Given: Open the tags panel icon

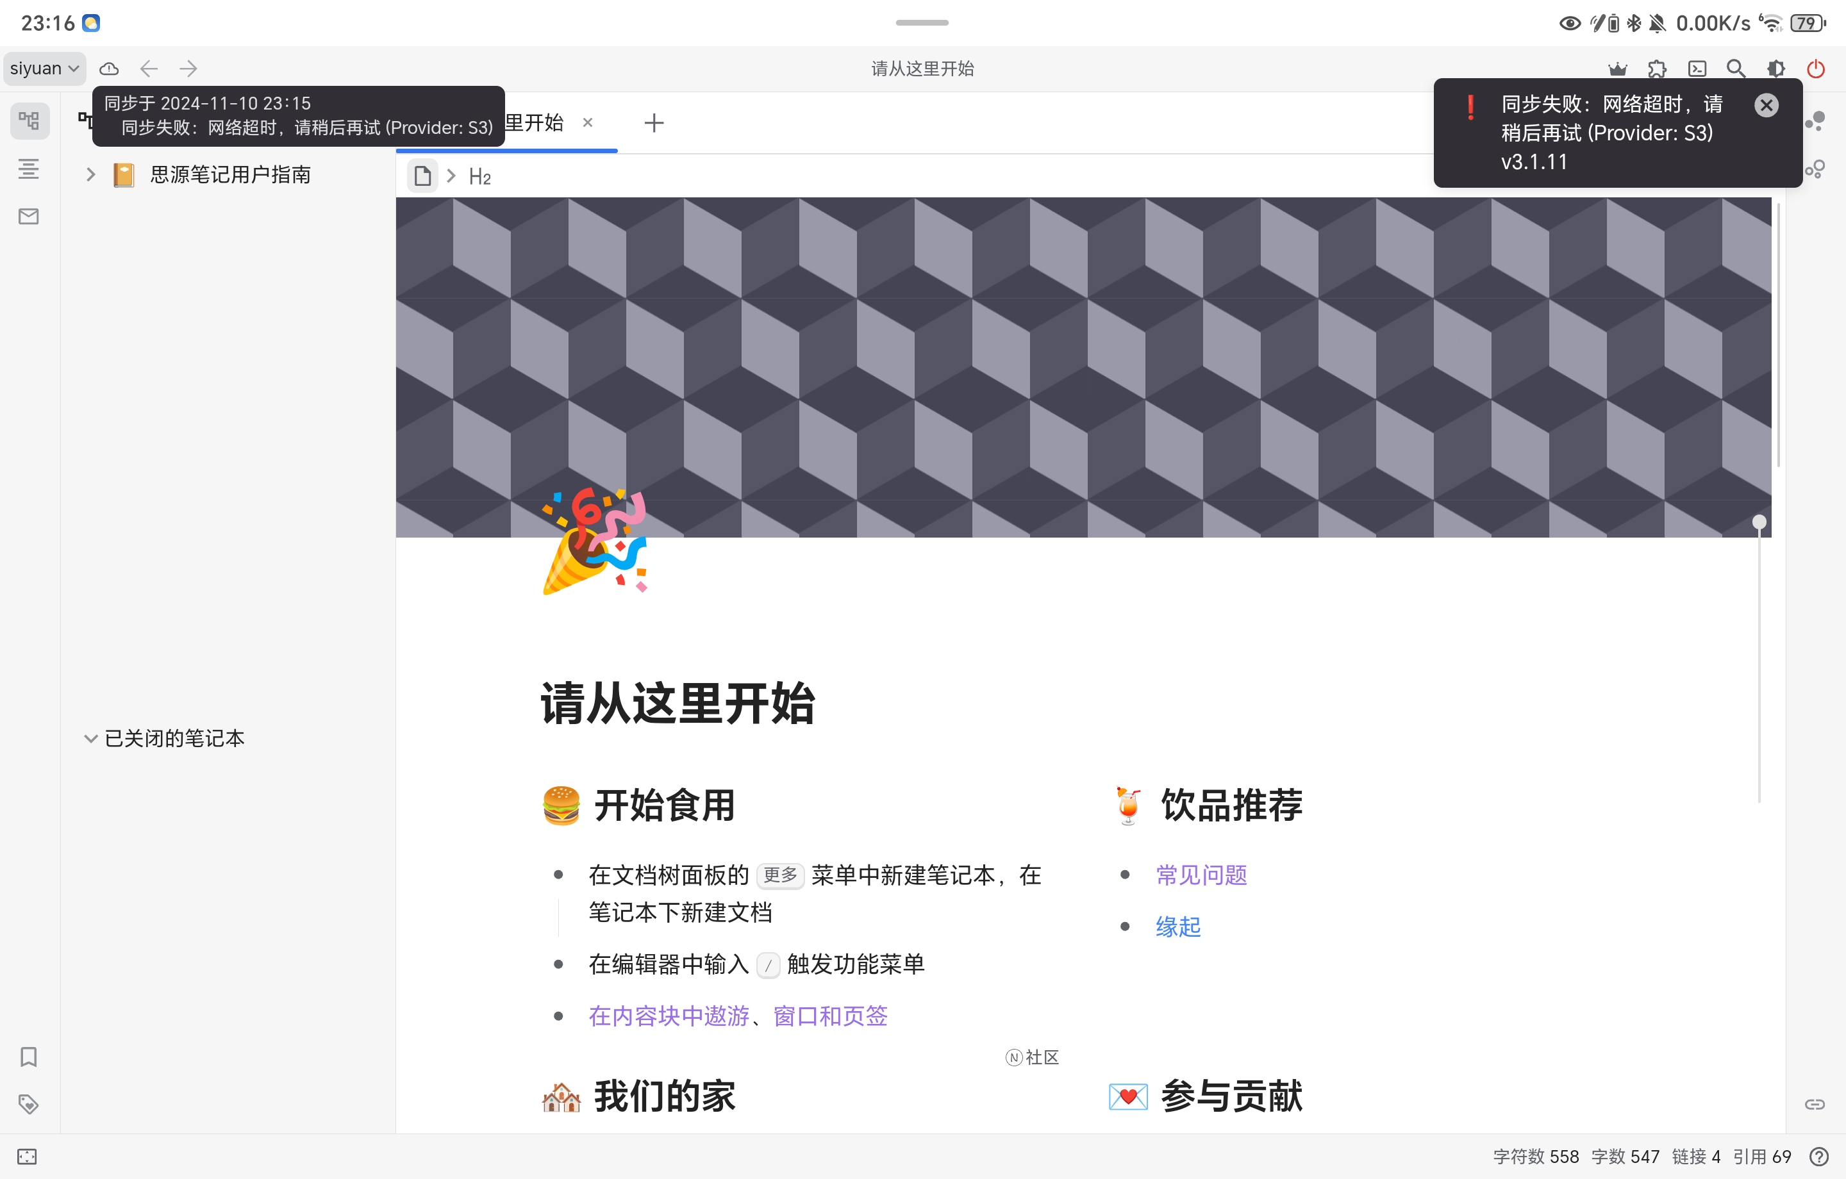Looking at the screenshot, I should pos(28,1105).
